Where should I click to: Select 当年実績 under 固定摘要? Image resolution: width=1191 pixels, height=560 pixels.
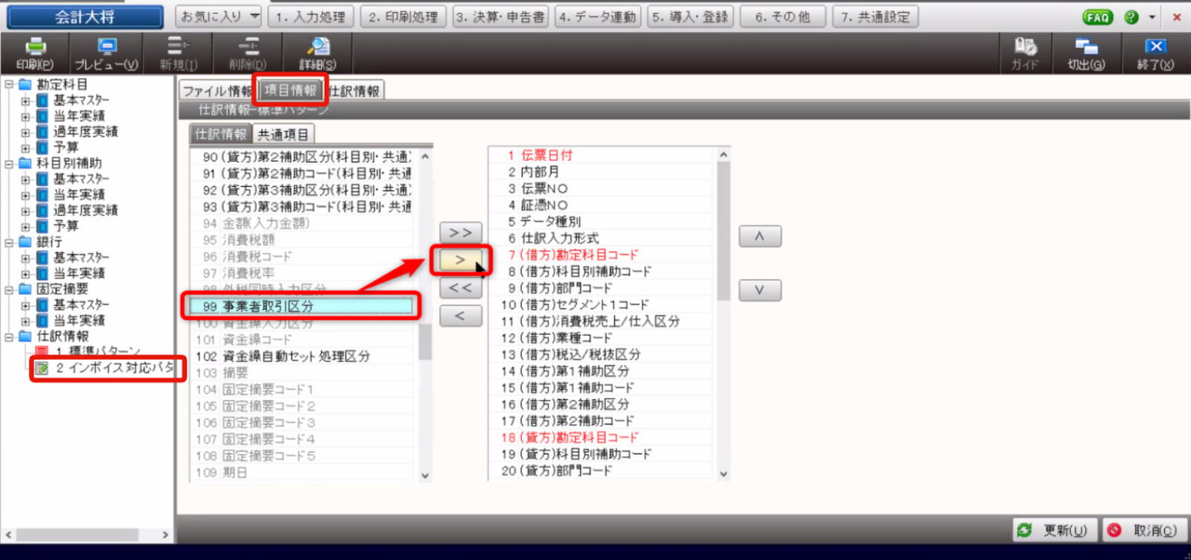tap(79, 320)
